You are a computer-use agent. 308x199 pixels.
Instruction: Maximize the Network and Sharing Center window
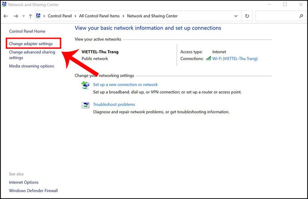285,4
